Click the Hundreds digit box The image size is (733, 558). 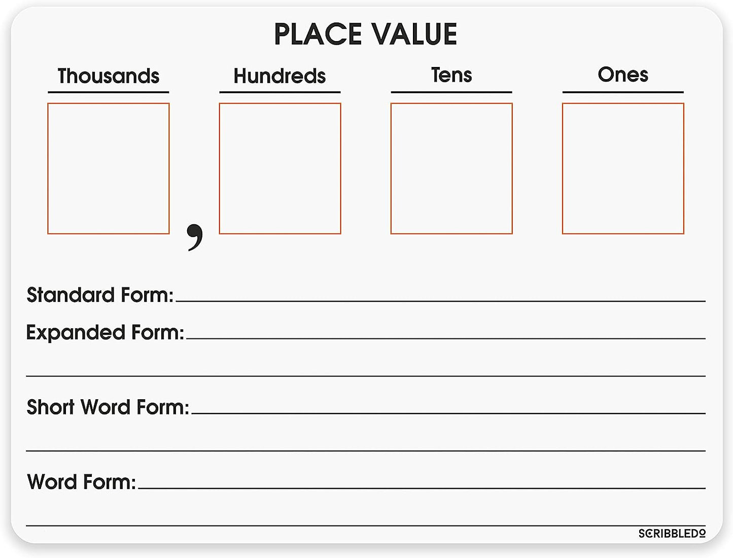(x=280, y=168)
